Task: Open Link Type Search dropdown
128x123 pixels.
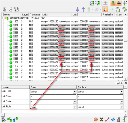Action: 75,92
